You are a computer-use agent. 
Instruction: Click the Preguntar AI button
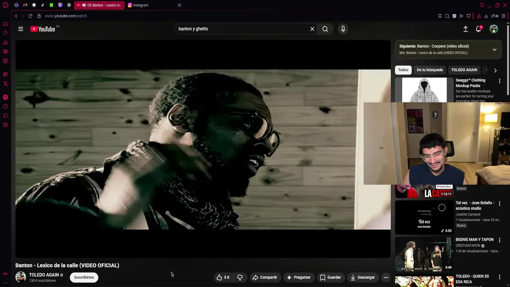pyautogui.click(x=298, y=277)
